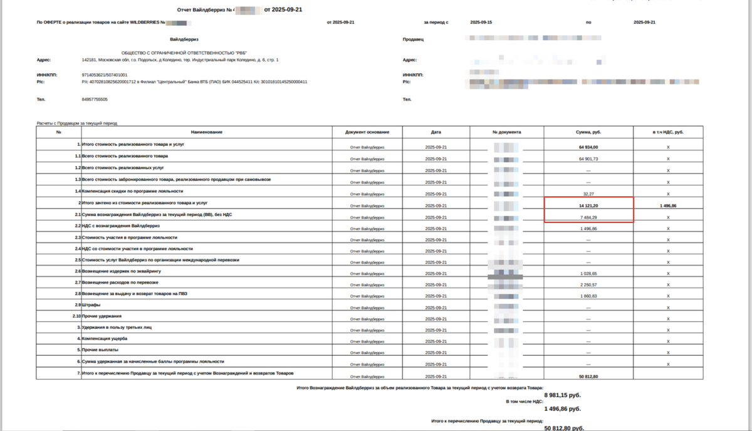Click sum "50 812,80" in table row 7
This screenshot has width=752, height=431.
(x=588, y=376)
